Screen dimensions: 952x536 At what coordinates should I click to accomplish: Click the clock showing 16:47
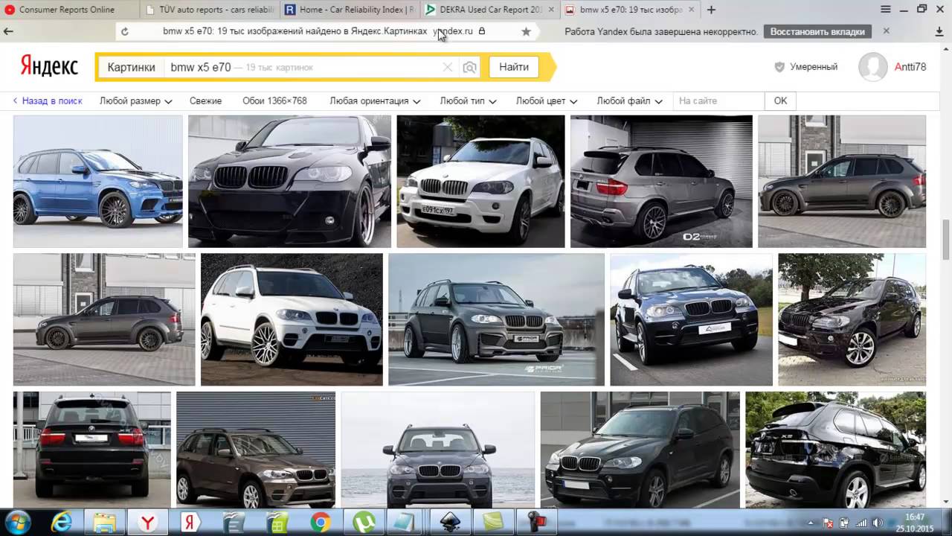[915, 517]
